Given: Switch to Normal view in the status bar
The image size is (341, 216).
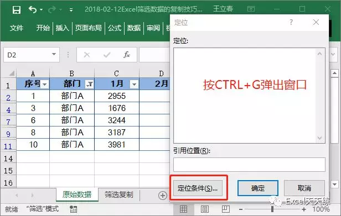Looking at the screenshot, I should tap(183, 209).
